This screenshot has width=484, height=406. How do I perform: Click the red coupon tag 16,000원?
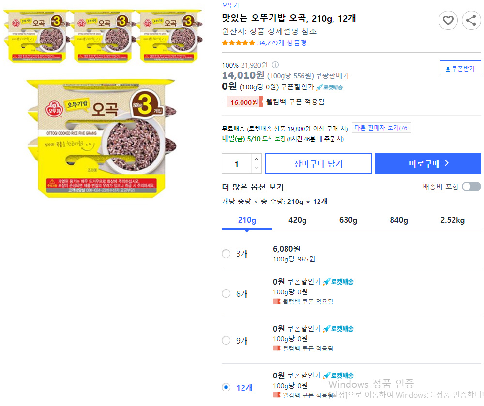coord(245,101)
